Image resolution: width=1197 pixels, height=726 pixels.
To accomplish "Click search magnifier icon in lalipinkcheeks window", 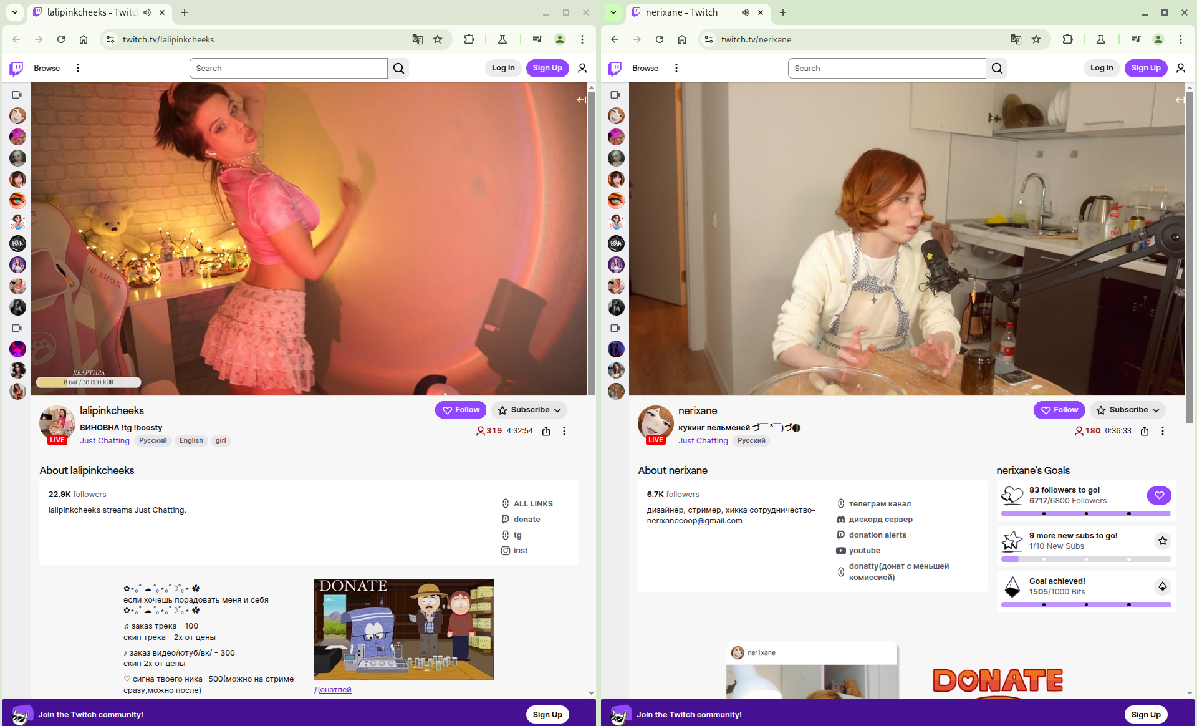I will pos(399,68).
